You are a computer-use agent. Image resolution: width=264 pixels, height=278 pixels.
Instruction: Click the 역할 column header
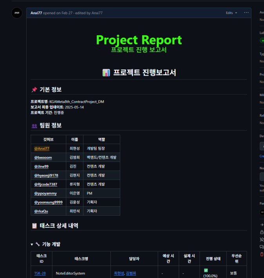click(101, 140)
